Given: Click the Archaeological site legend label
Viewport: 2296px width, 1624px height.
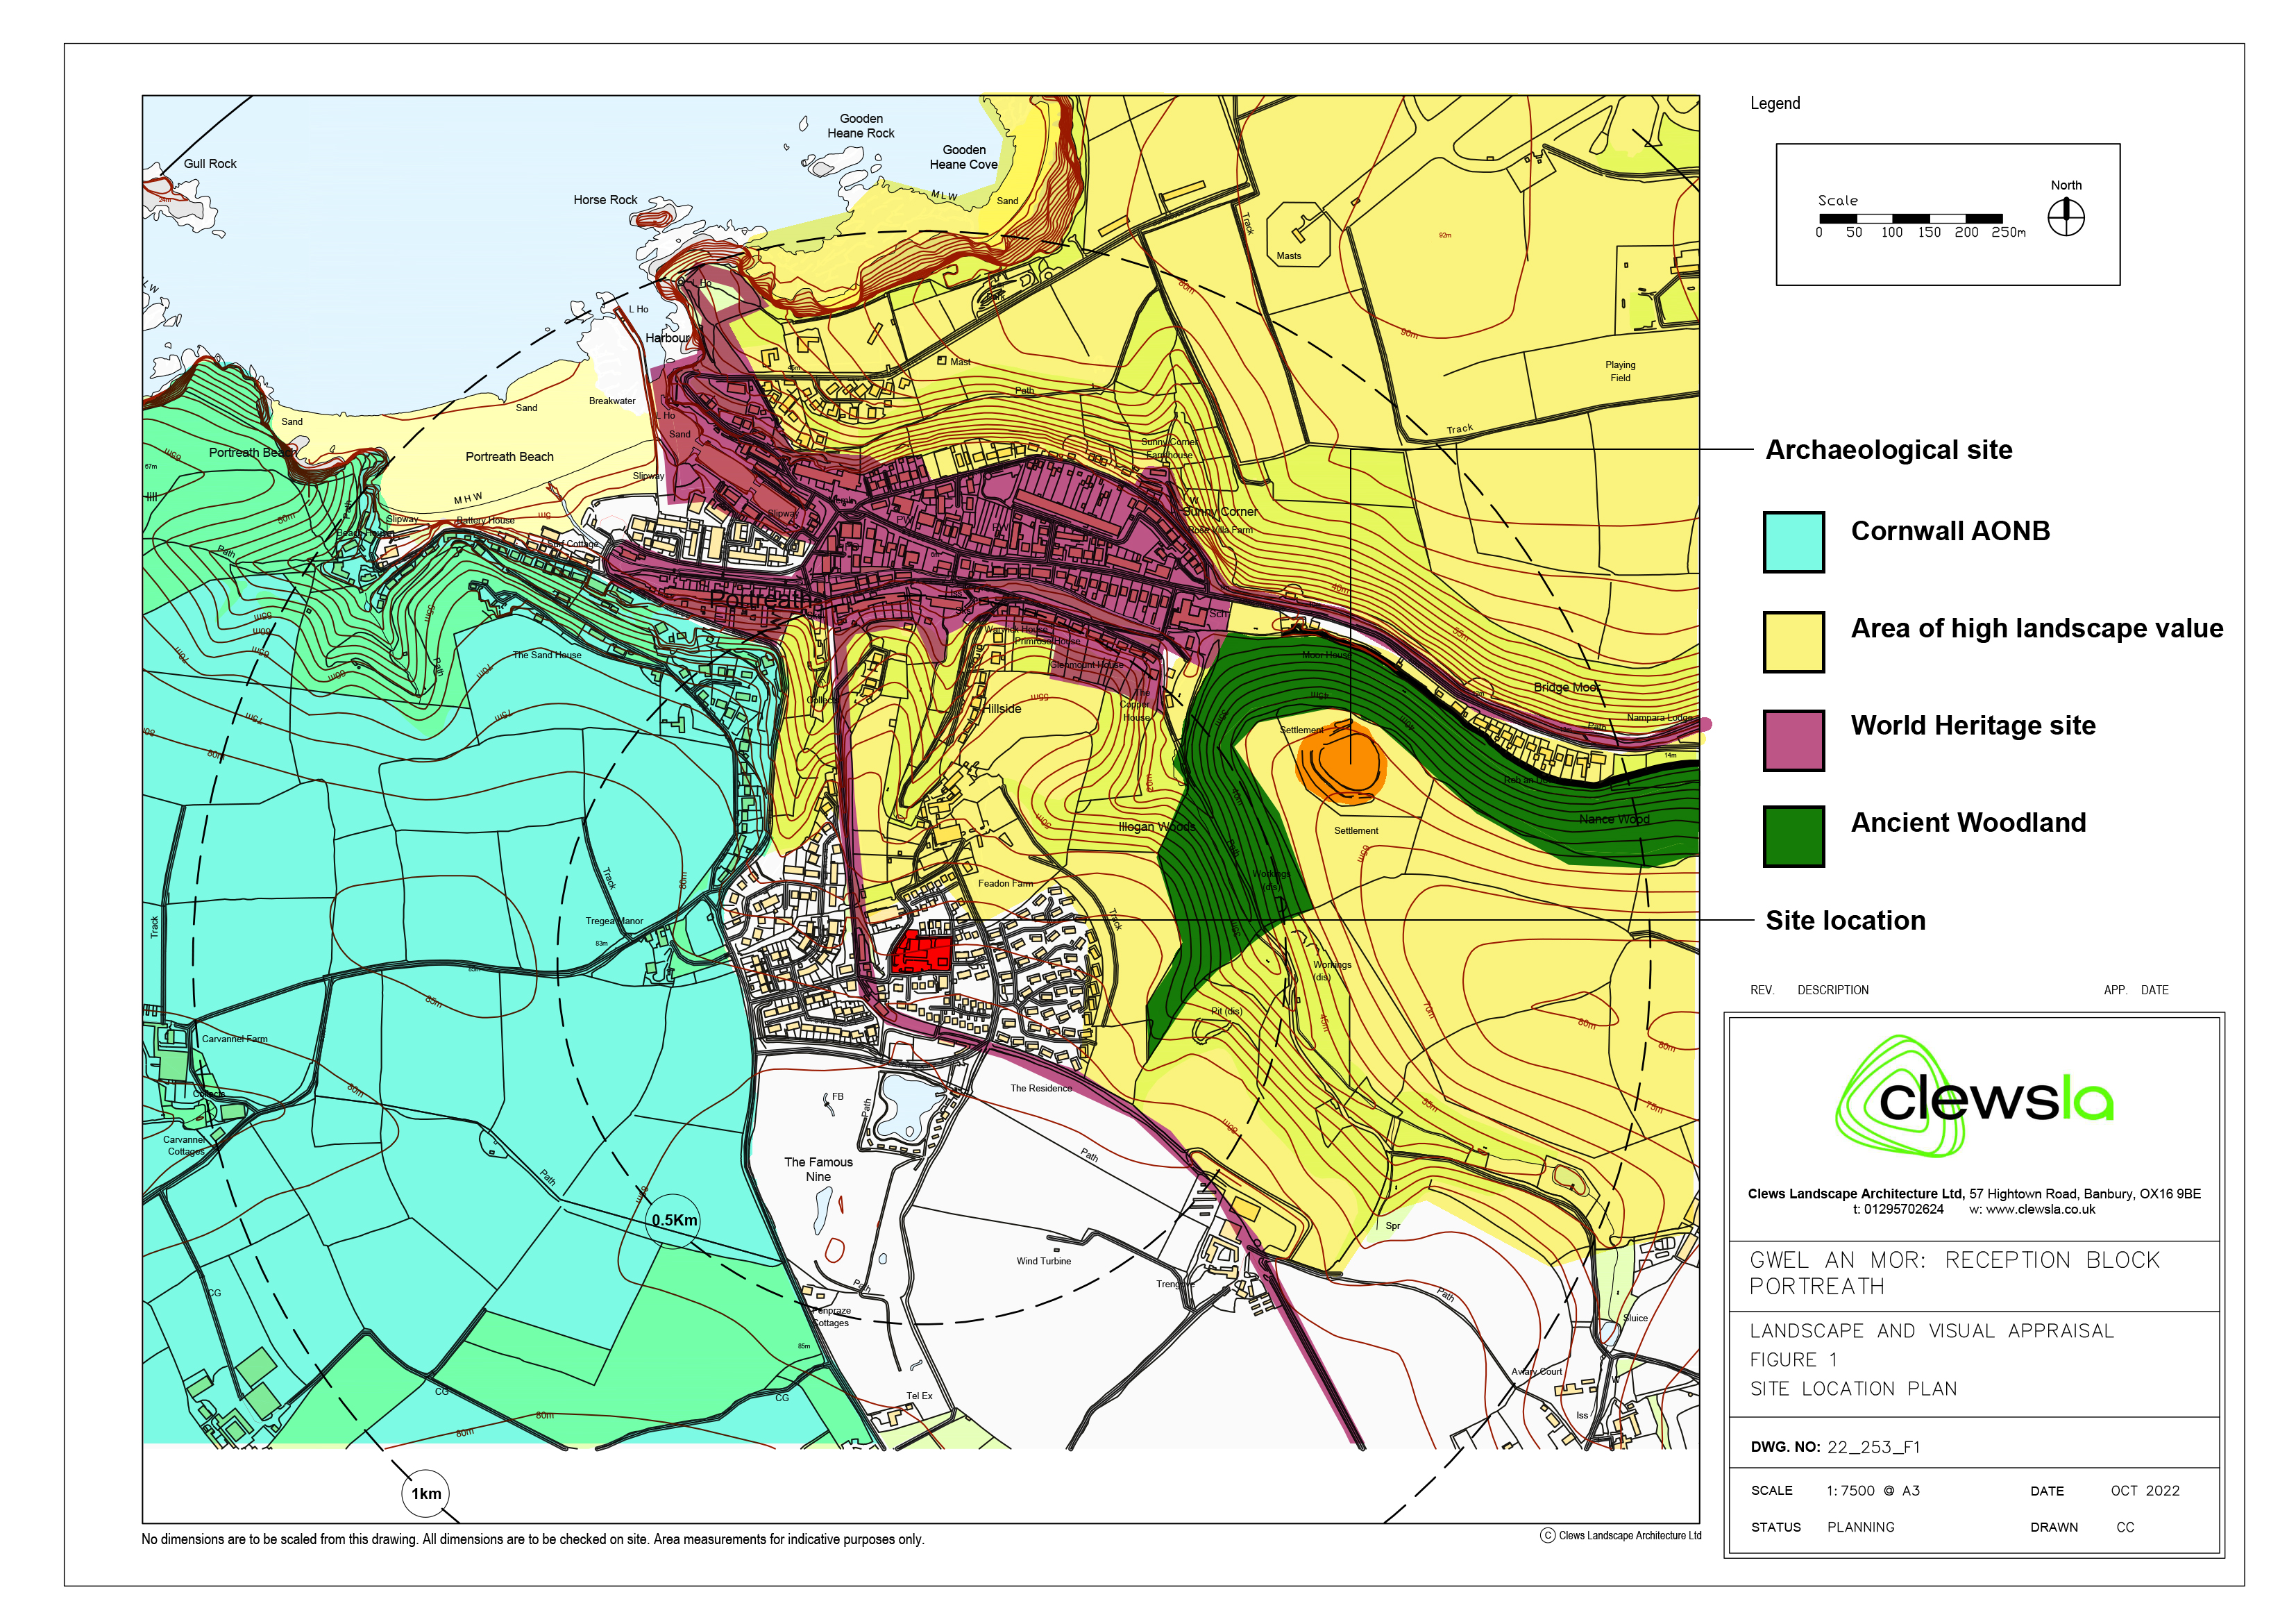Looking at the screenshot, I should pos(1888,451).
